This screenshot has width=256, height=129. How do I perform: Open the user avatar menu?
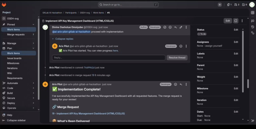click(x=252, y=5)
